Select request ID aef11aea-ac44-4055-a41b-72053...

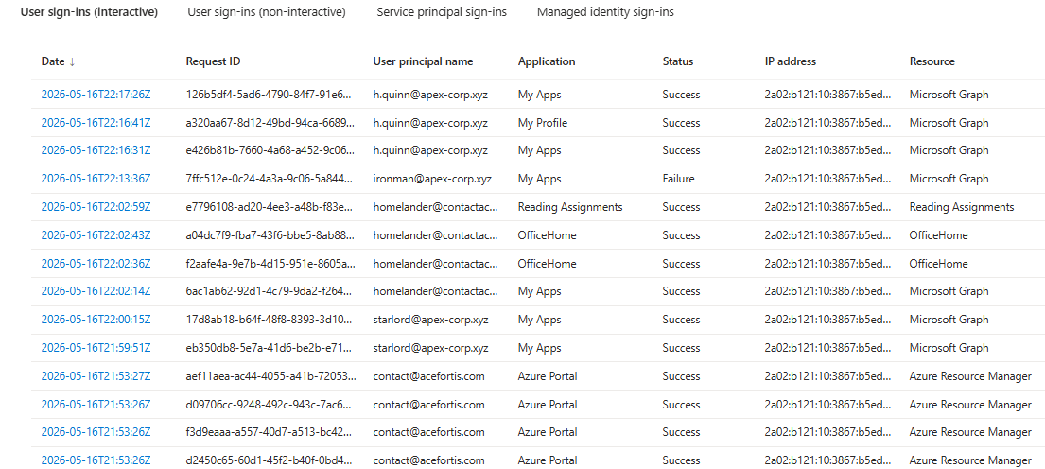tap(270, 375)
